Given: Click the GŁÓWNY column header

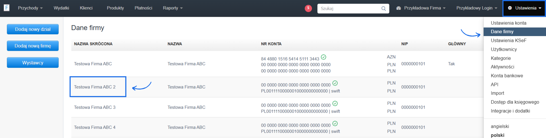Looking at the screenshot, I should pos(457,44).
